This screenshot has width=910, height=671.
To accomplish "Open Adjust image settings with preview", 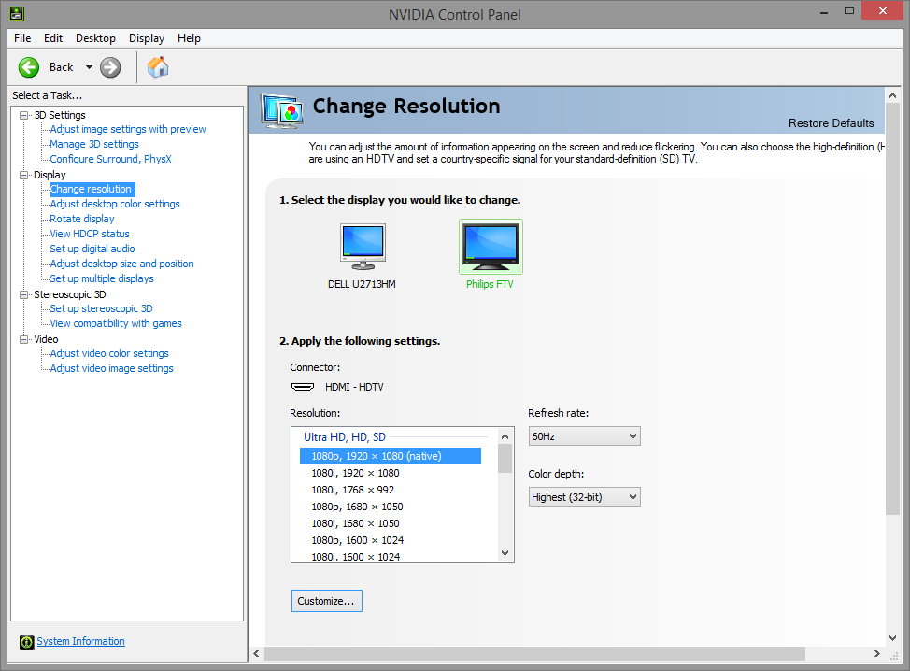I will click(128, 129).
